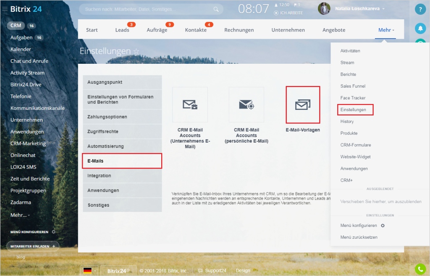Click the Support24 chat icon in footer
430x276 pixels.
point(200,271)
